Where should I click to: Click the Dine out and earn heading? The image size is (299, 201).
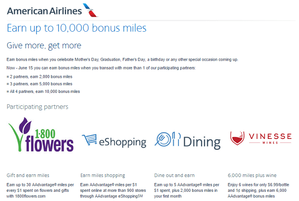point(174,175)
